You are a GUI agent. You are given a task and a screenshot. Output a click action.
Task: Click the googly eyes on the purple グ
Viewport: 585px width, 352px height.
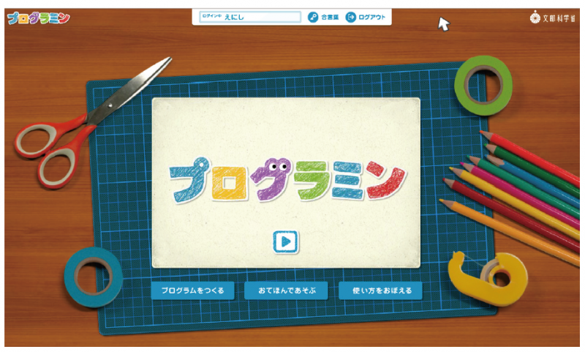279,166
